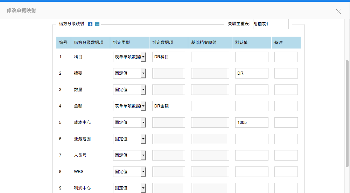Click 默认值 field containing DR

(x=251, y=73)
